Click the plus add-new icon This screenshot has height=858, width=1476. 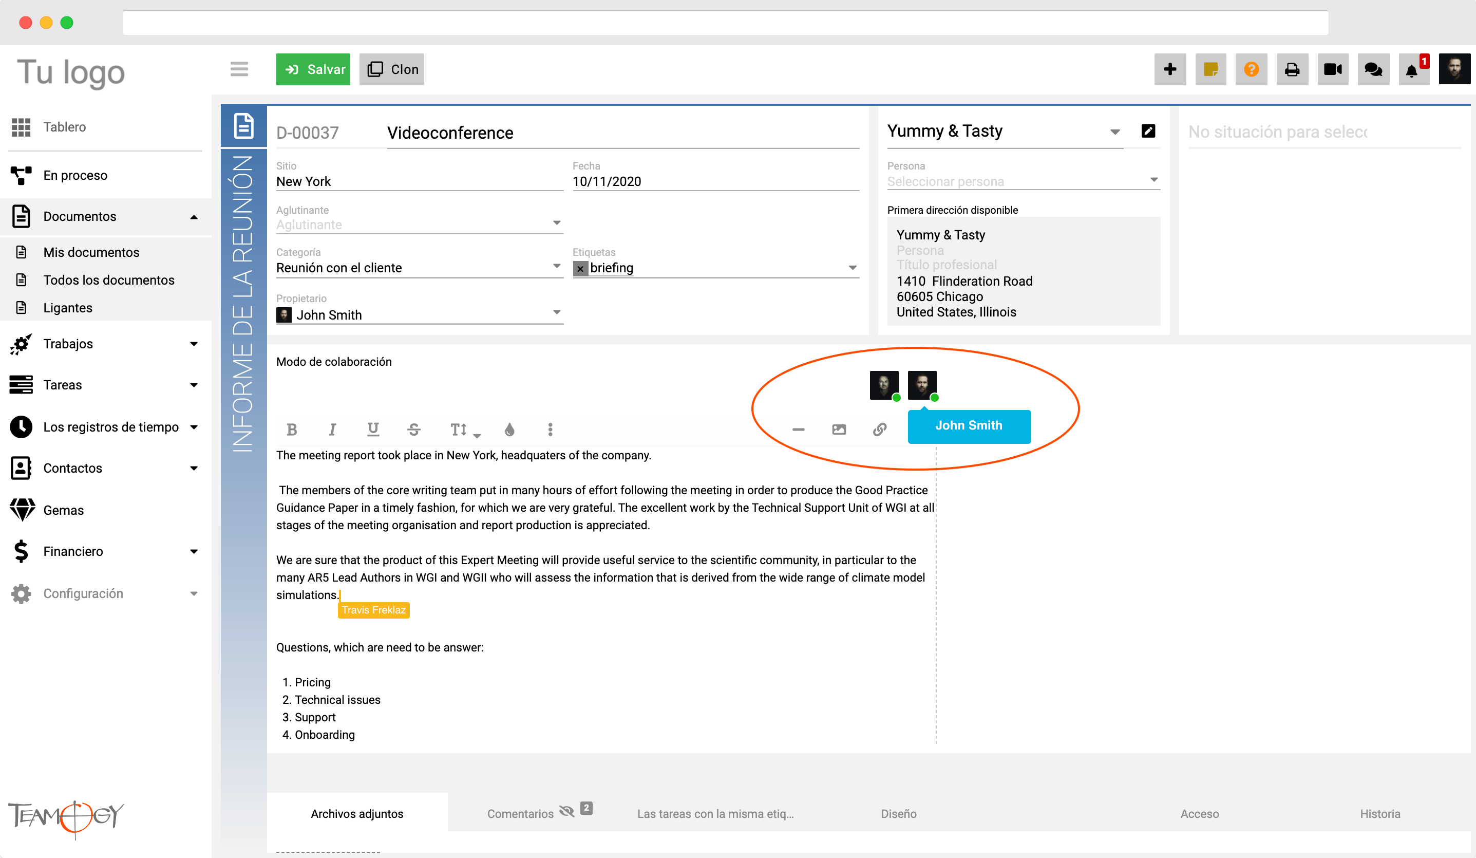coord(1170,69)
